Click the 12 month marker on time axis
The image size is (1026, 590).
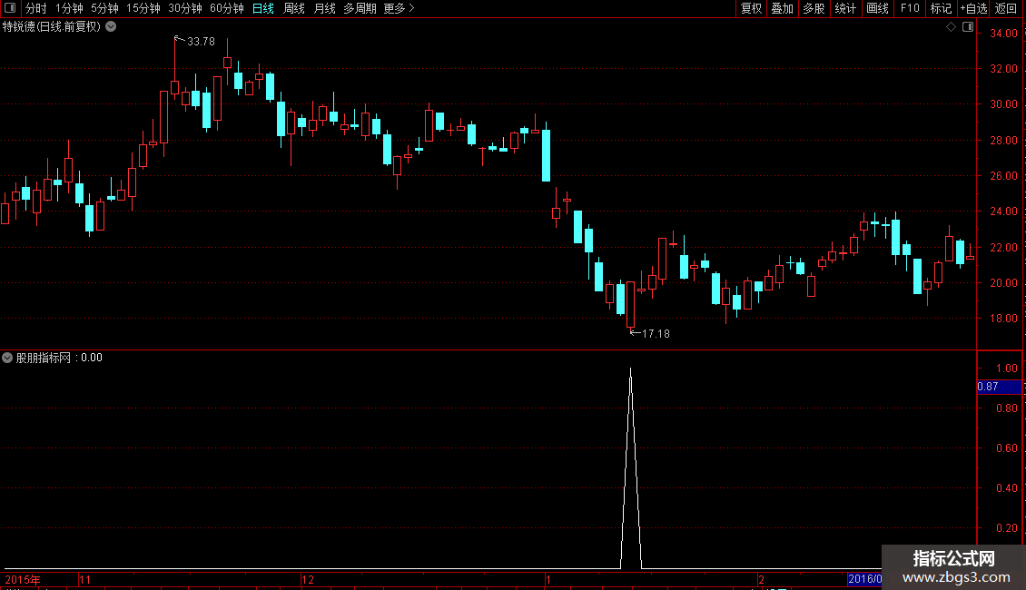[x=308, y=579]
